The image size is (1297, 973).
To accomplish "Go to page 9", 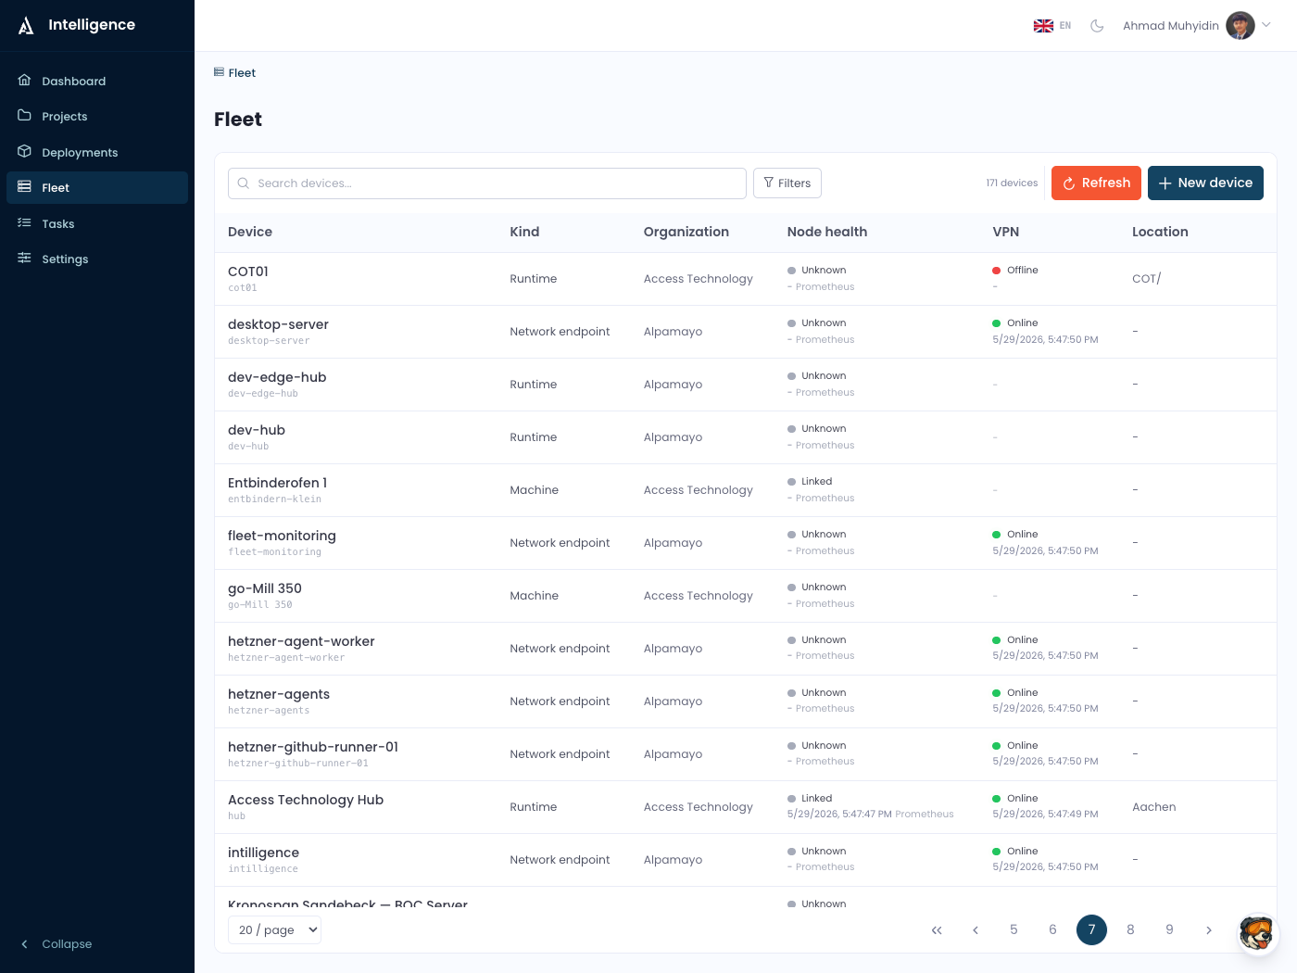I will pos(1169,929).
